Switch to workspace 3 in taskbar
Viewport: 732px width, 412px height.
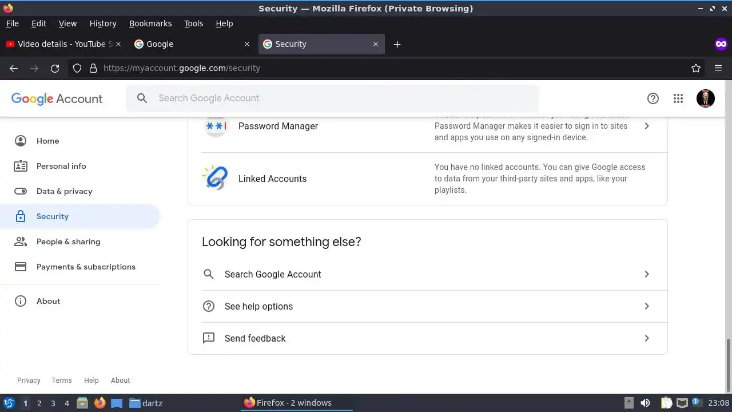[53, 403]
